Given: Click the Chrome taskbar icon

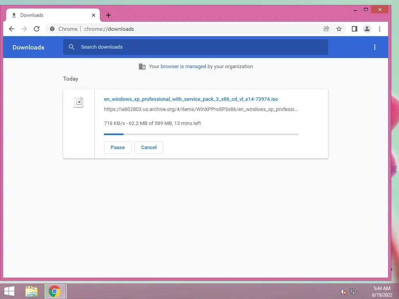Looking at the screenshot, I should point(55,291).
